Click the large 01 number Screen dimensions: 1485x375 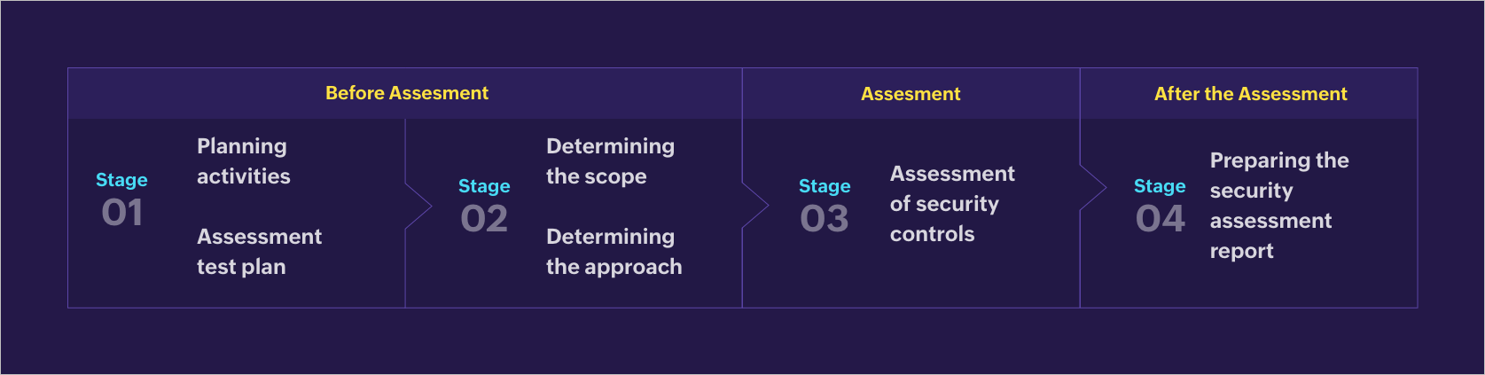pos(122,213)
